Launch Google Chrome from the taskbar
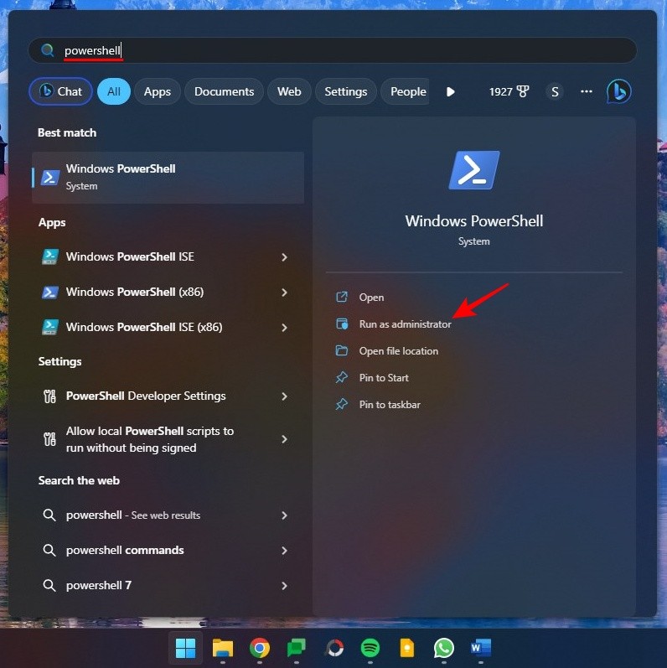This screenshot has width=667, height=668. point(260,648)
